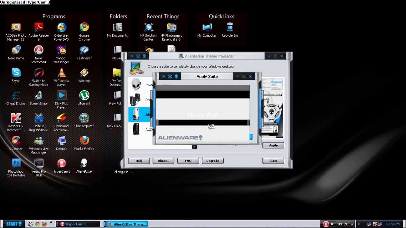This screenshot has width=406, height=228.
Task: Open the Skype desktop icon
Action: pos(16,75)
